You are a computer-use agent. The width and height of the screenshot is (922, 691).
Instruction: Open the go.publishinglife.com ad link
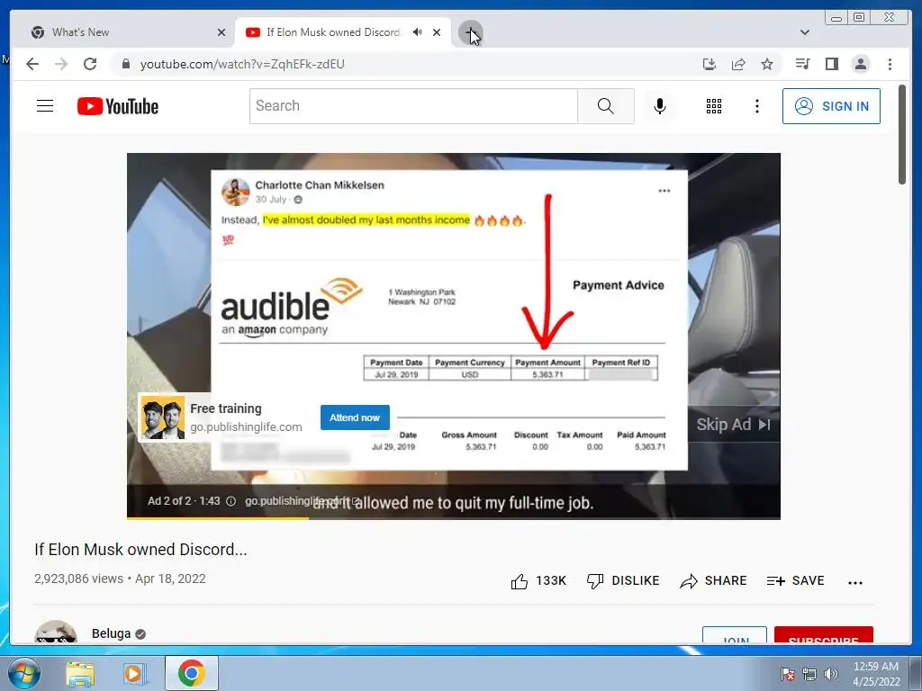[246, 427]
